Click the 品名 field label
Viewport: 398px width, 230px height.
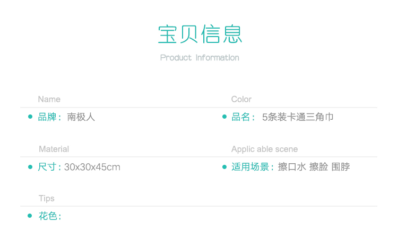241,117
